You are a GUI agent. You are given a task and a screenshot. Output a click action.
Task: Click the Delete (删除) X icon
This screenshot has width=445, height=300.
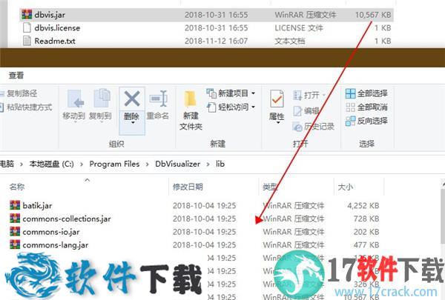(x=132, y=99)
